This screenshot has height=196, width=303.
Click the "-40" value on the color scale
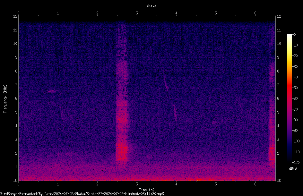tap(295, 77)
